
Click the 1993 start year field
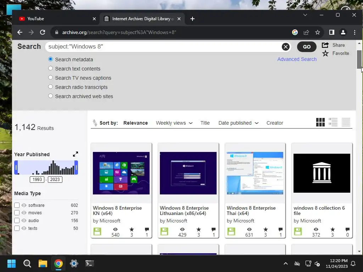click(x=37, y=180)
